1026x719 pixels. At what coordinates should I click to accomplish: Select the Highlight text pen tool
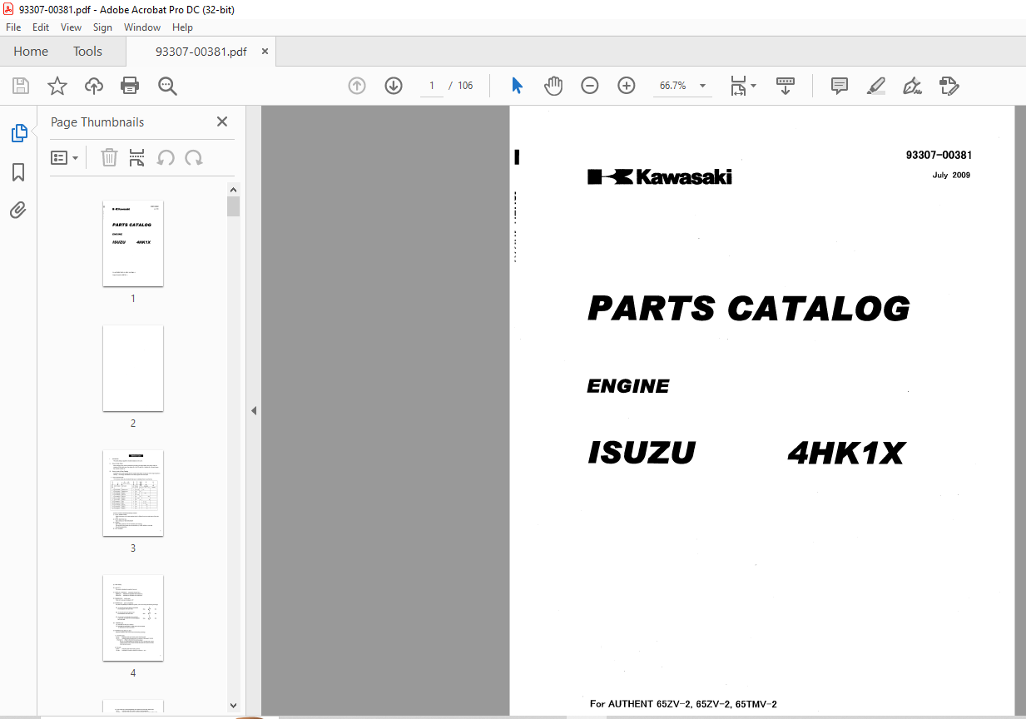[876, 86]
